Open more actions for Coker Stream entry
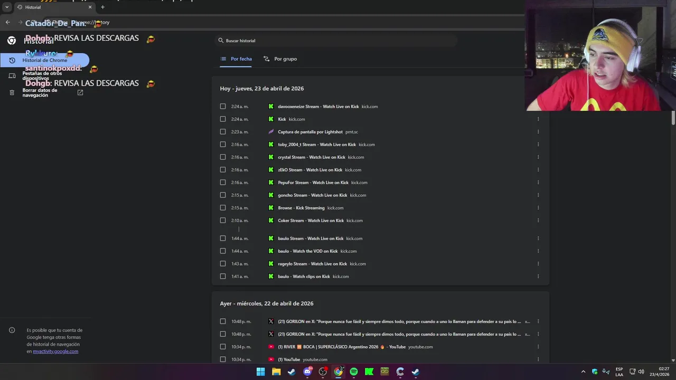 pyautogui.click(x=538, y=221)
